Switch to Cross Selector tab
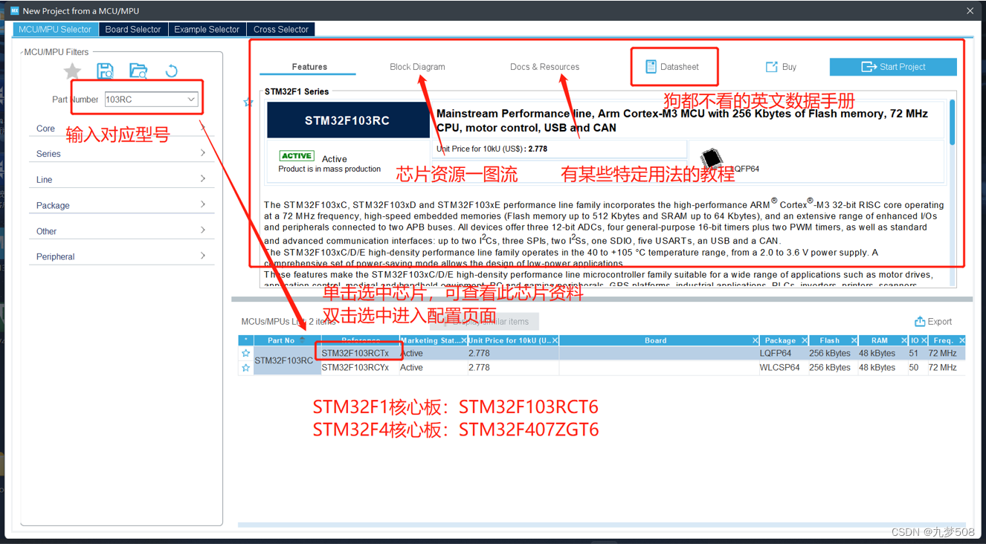 [x=281, y=30]
